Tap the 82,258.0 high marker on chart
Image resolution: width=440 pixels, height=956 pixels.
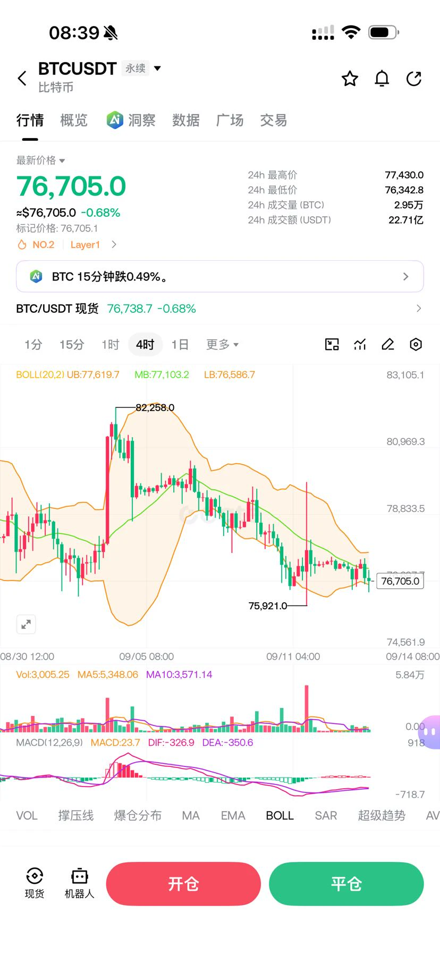tap(155, 407)
